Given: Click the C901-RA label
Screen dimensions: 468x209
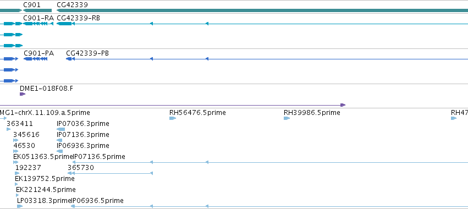Looking at the screenshot, I should pos(38,18).
